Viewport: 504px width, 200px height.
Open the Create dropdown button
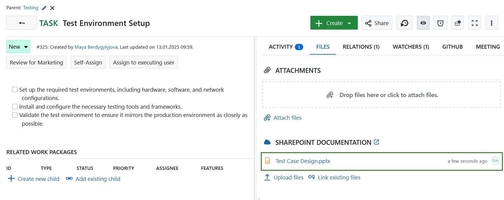pyautogui.click(x=334, y=23)
